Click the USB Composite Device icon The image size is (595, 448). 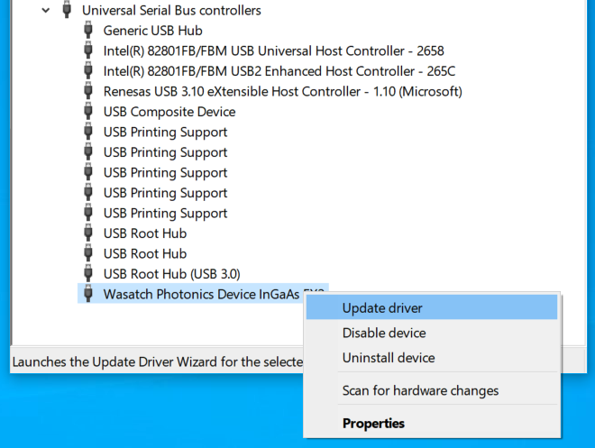88,112
